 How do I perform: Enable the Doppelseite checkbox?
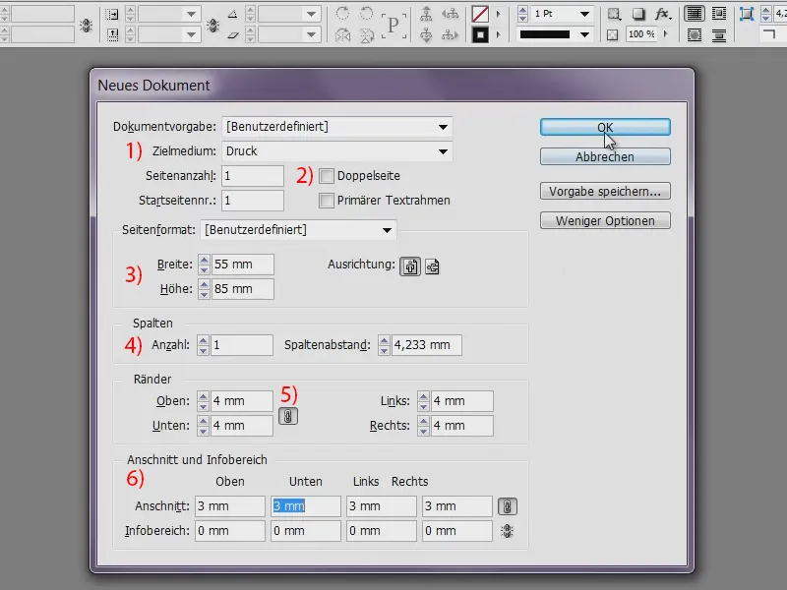point(327,176)
